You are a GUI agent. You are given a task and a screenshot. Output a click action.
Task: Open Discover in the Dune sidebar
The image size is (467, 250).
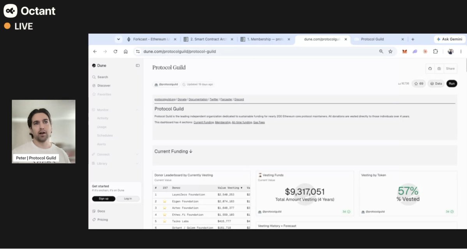[102, 86]
